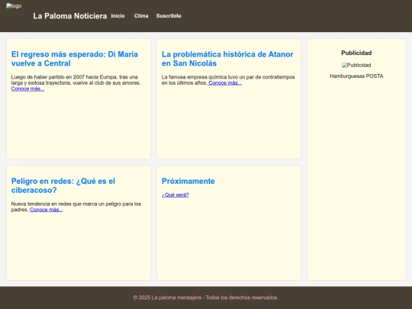This screenshot has height=309, width=412.
Task: Click the Próximamente heading
Action: tap(188, 181)
